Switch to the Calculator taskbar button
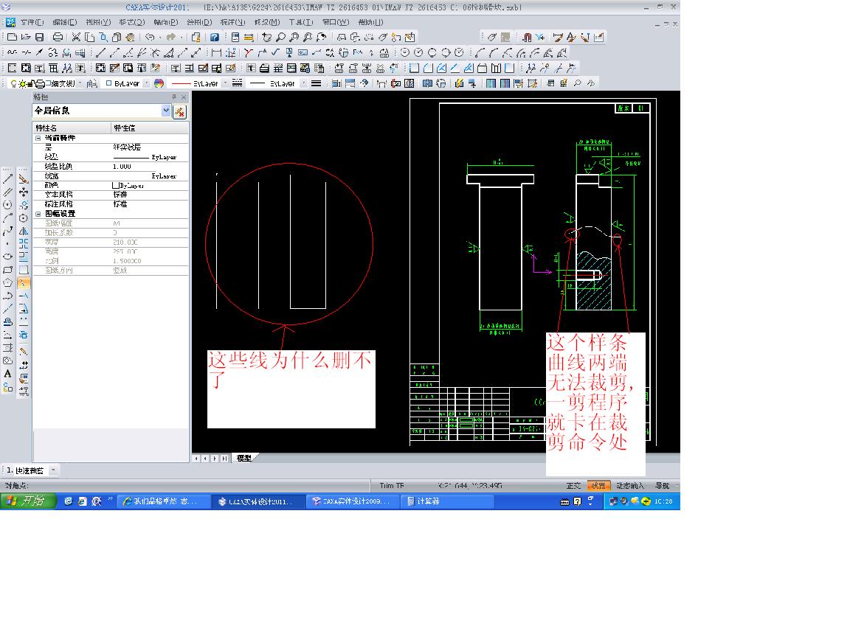The height and width of the screenshot is (637, 850). click(448, 501)
